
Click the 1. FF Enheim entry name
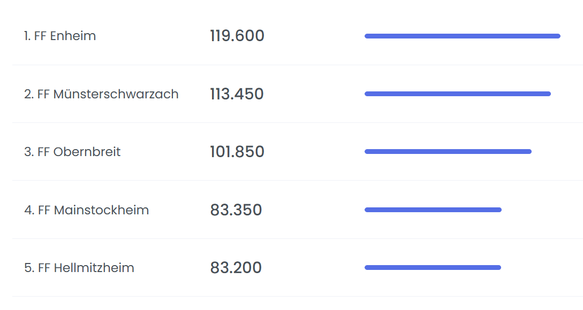(x=60, y=36)
